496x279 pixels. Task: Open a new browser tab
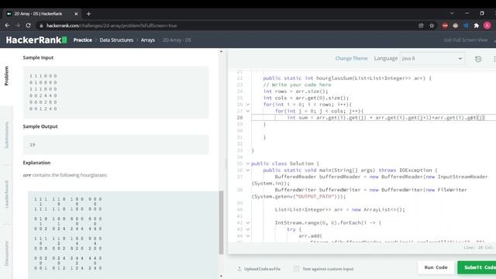tap(88, 14)
